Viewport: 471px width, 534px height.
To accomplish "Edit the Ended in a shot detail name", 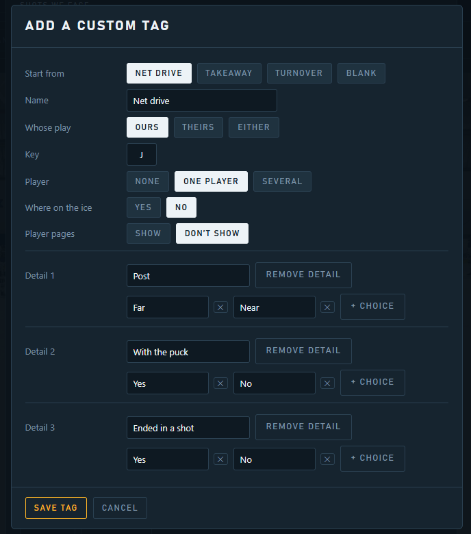I will click(x=188, y=427).
